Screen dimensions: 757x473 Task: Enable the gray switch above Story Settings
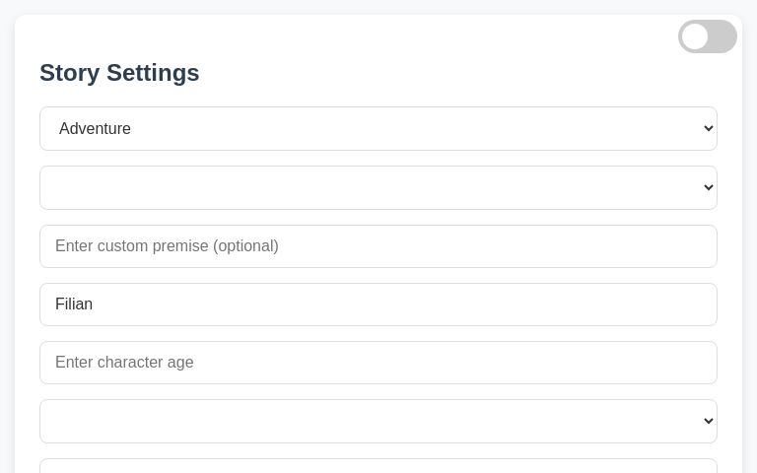[707, 36]
